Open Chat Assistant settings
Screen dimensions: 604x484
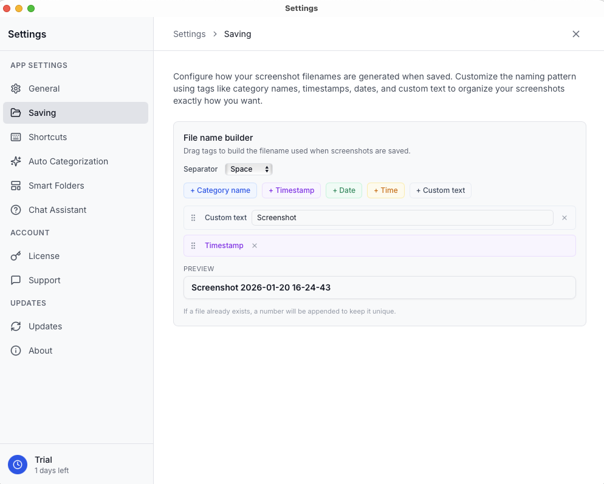[58, 210]
